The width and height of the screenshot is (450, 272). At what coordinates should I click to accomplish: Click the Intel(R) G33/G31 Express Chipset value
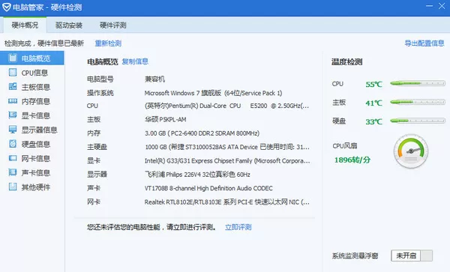[227, 161]
